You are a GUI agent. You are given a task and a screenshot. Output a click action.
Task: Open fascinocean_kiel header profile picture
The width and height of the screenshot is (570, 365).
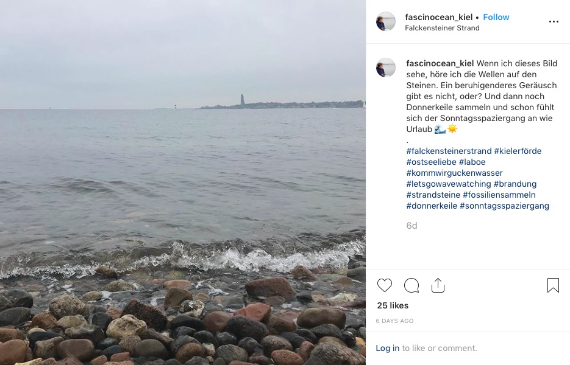coord(386,21)
